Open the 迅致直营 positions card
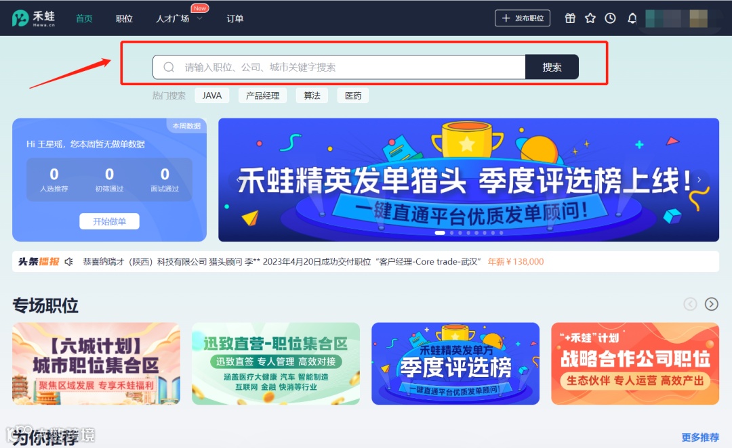 (x=276, y=363)
